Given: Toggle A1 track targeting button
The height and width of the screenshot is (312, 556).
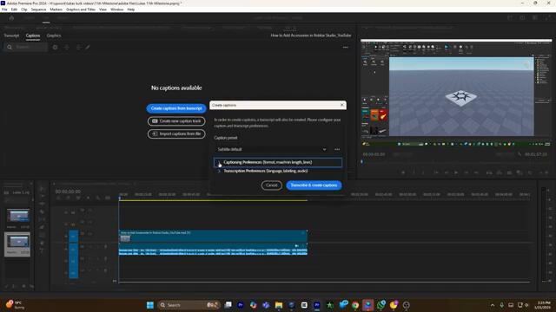Looking at the screenshot, I should pyautogui.click(x=73, y=250).
